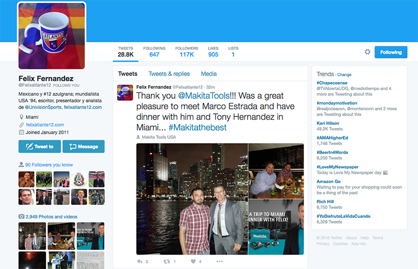Screen dimensions: 418x269
Task: Open the Tweets count tab 28.8K
Action: [125, 52]
